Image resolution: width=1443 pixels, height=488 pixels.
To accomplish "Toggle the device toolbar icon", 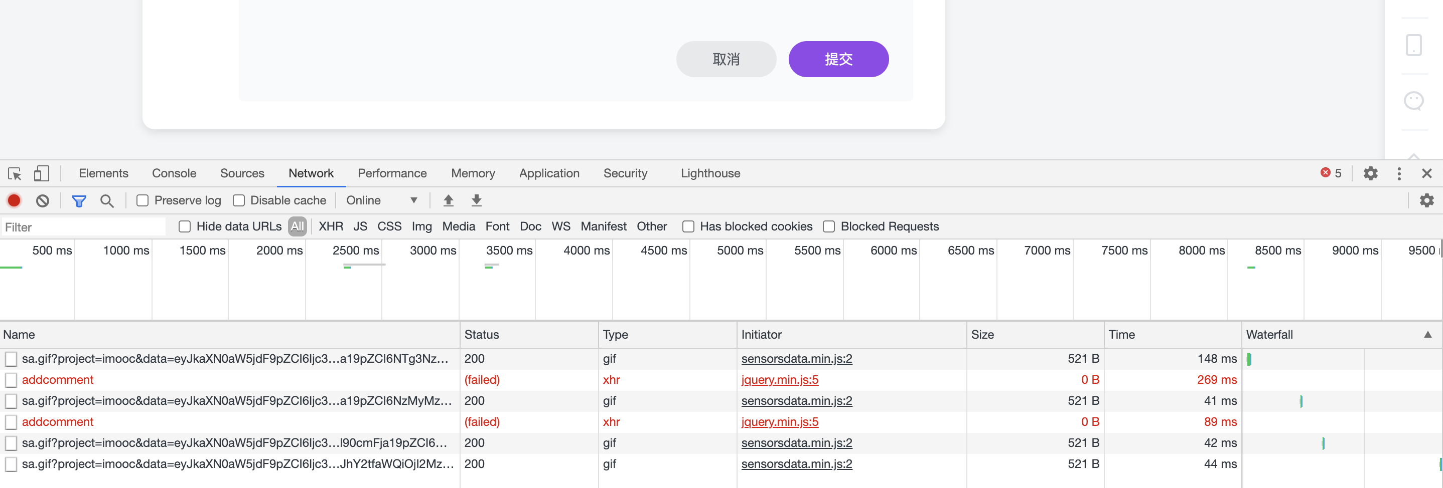I will pyautogui.click(x=42, y=173).
